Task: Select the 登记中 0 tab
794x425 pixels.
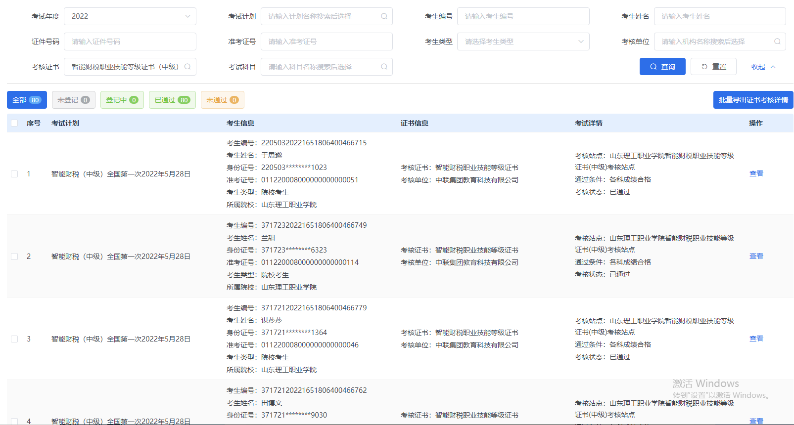Action: tap(122, 100)
